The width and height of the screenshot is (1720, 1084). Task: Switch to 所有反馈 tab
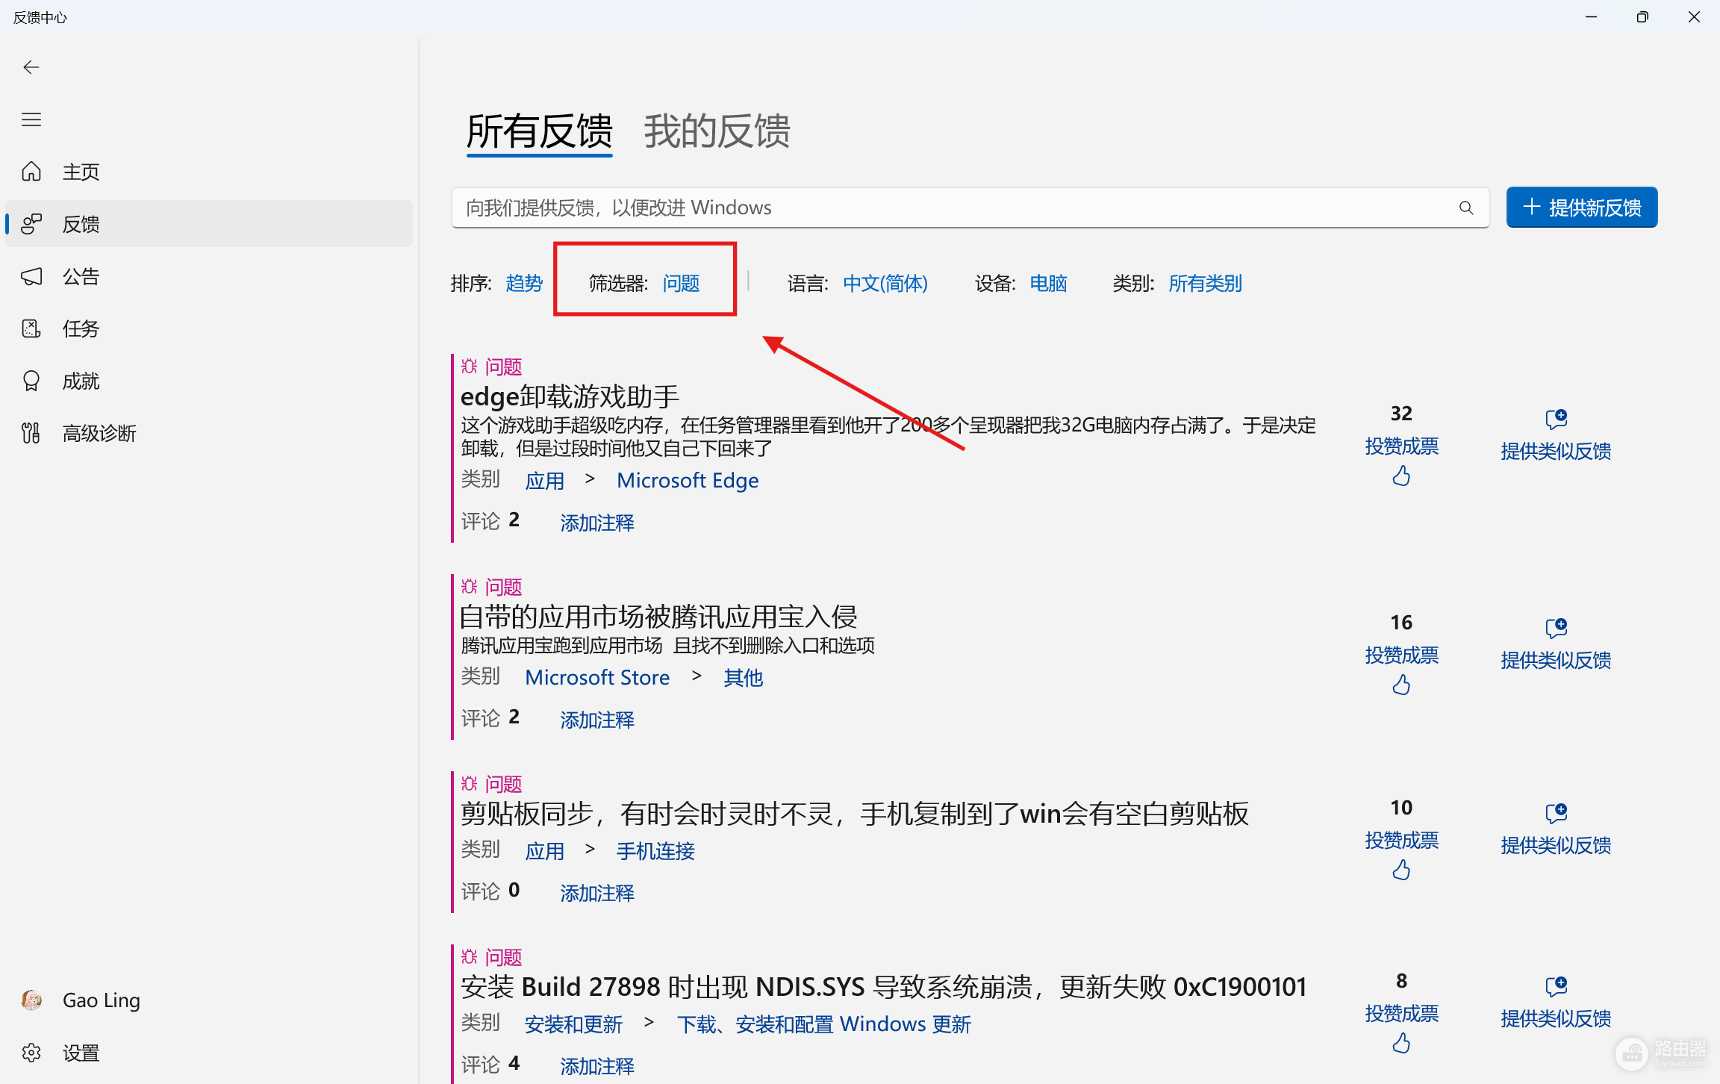coord(539,132)
